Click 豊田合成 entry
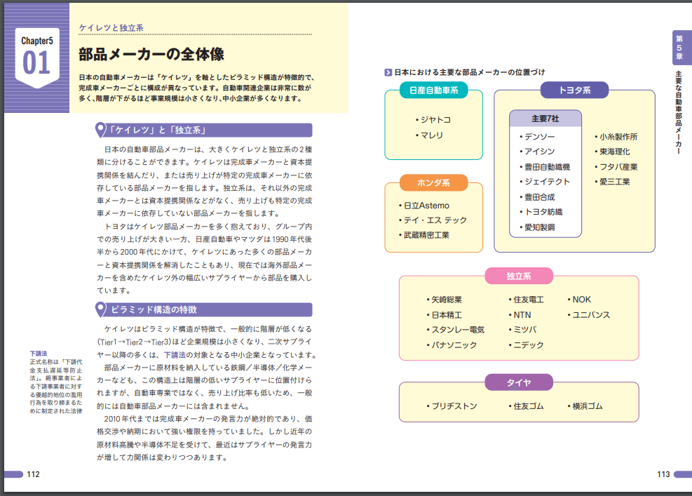Screen dimensions: 692x496 [x=540, y=197]
